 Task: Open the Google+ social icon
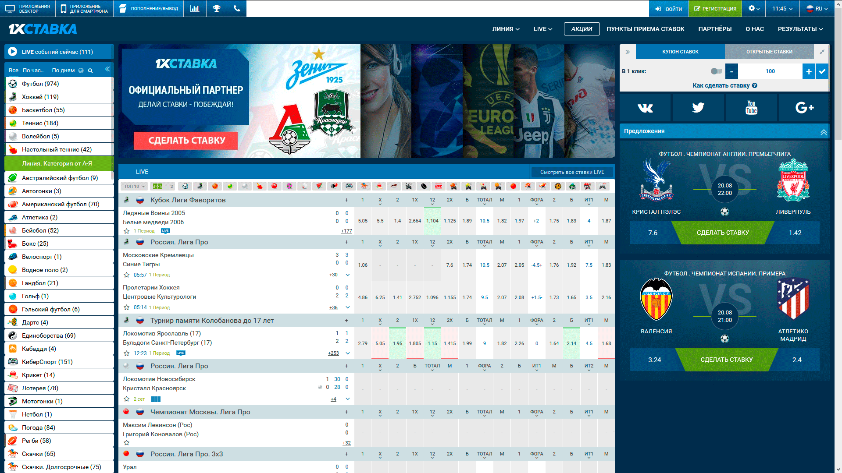804,107
